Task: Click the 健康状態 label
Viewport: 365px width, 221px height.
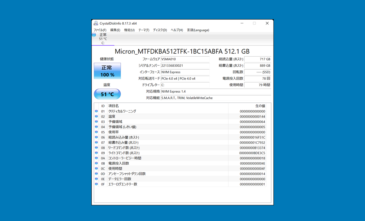Action: pos(107,59)
